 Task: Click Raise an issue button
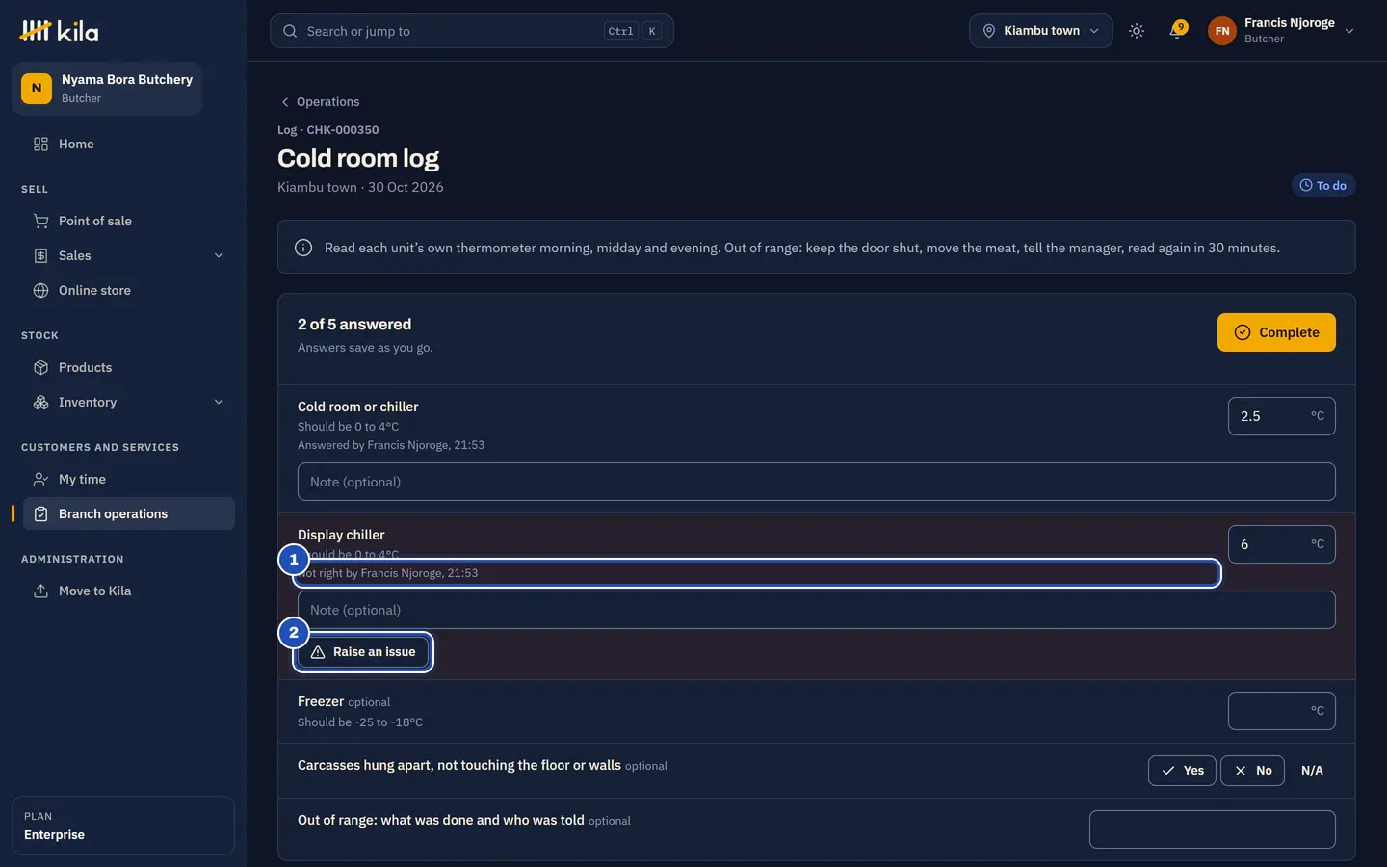(x=363, y=652)
